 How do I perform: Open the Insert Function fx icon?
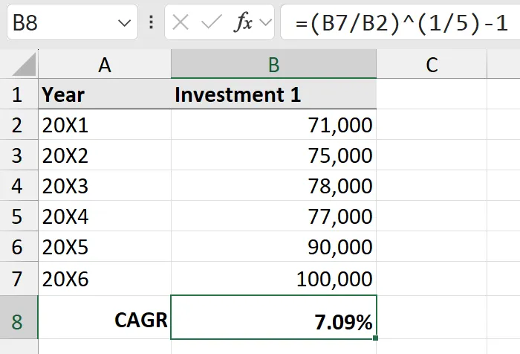pyautogui.click(x=244, y=22)
